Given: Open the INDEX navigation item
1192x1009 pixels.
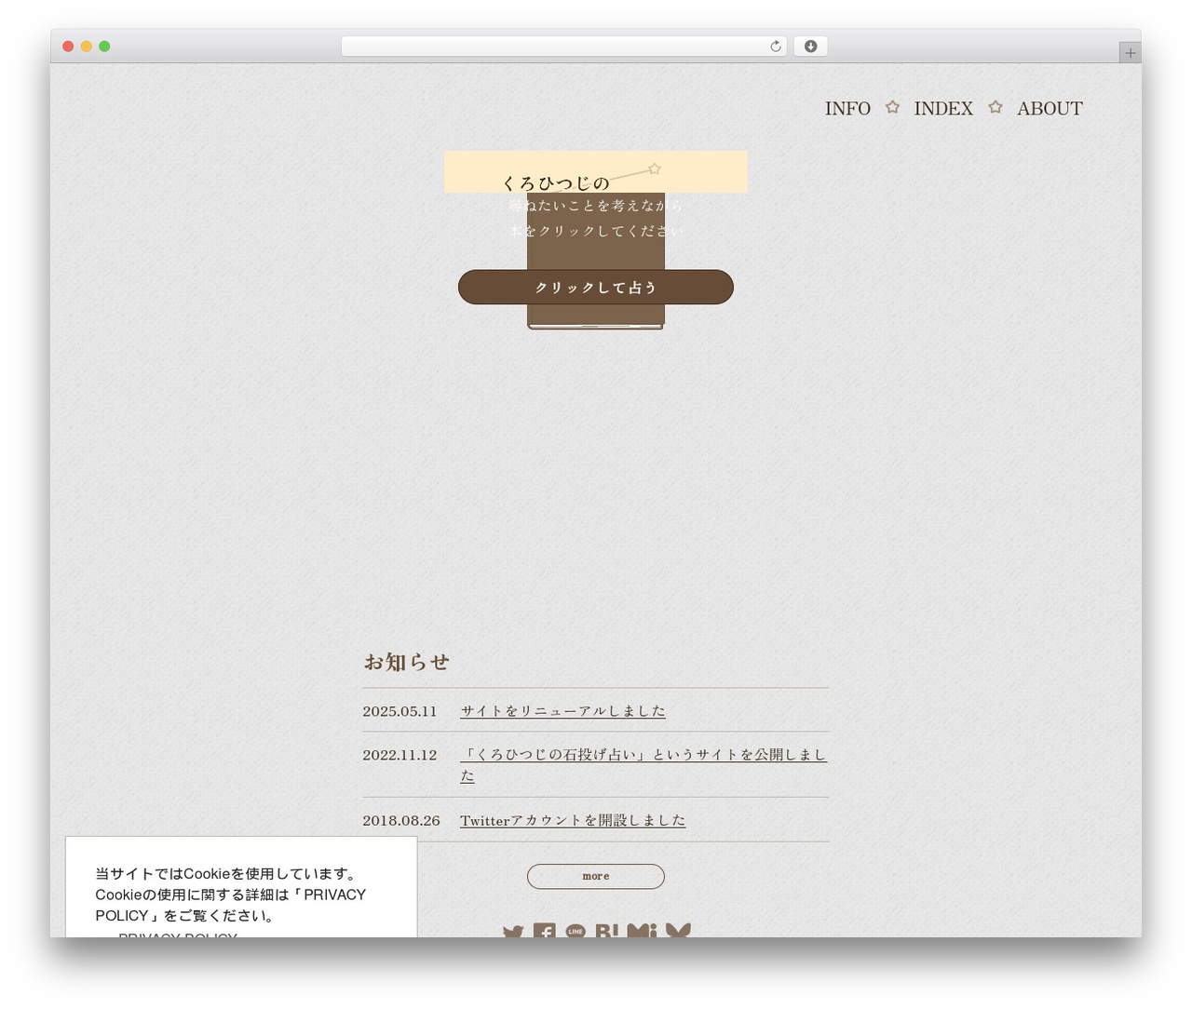Looking at the screenshot, I should (943, 109).
